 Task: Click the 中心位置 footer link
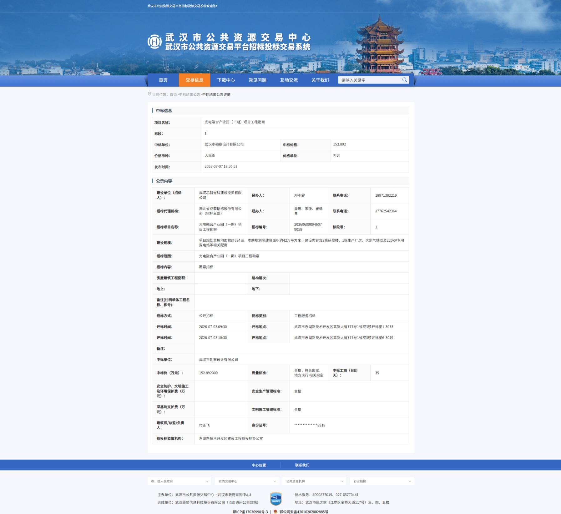[259, 465]
